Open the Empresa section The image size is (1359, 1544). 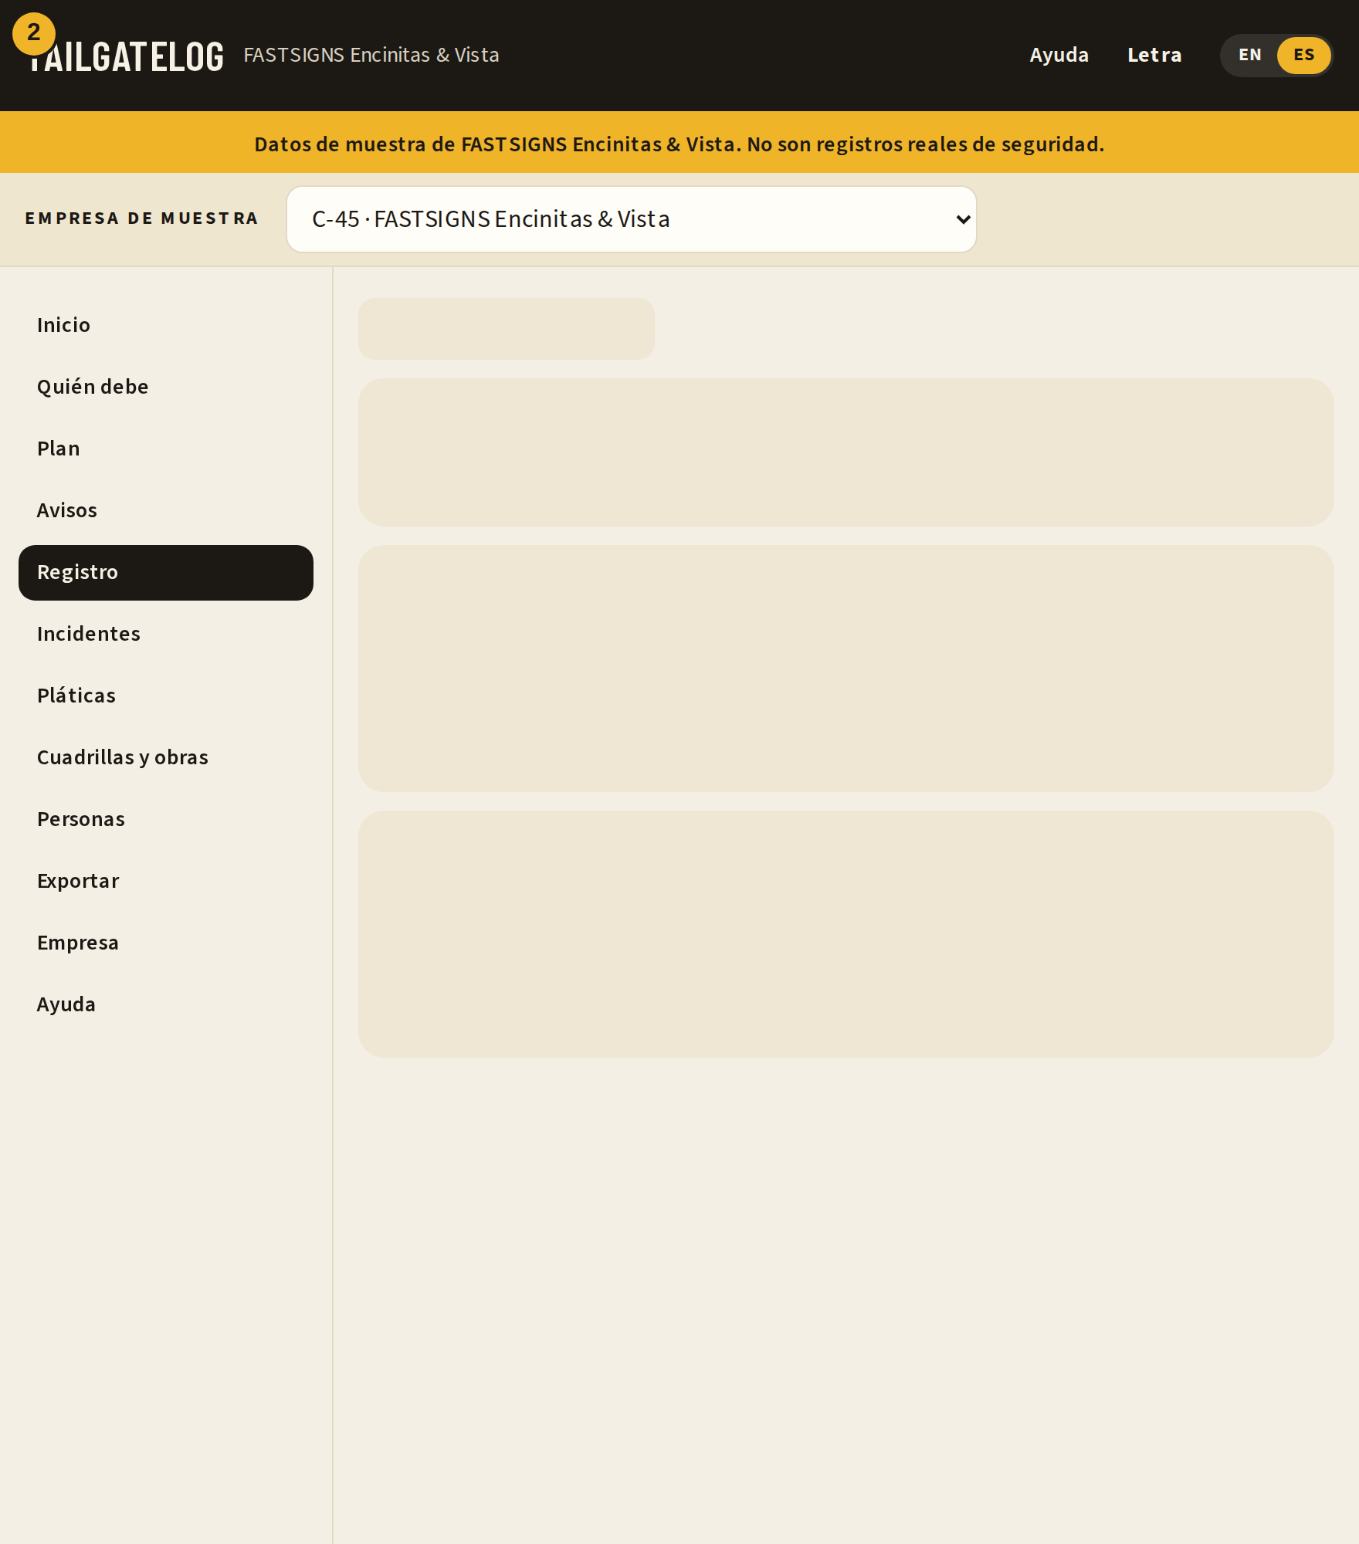(166, 943)
